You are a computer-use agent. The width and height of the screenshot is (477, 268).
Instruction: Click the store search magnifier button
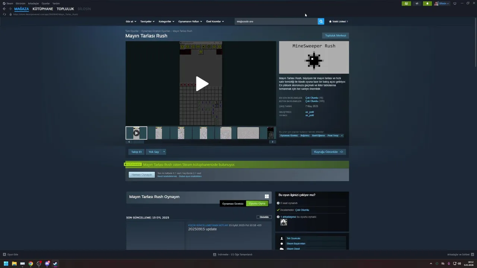point(321,21)
